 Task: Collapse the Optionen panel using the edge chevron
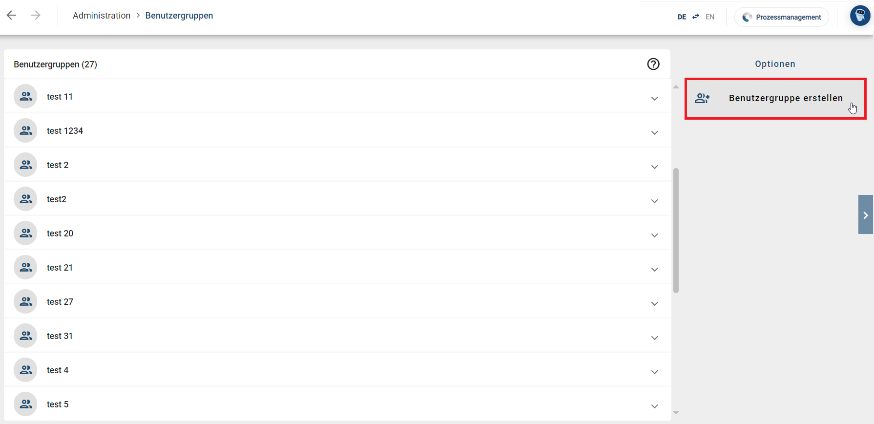pos(866,214)
